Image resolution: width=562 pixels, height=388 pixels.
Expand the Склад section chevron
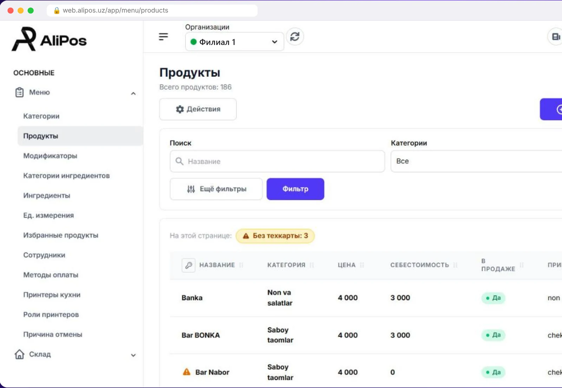pos(133,355)
